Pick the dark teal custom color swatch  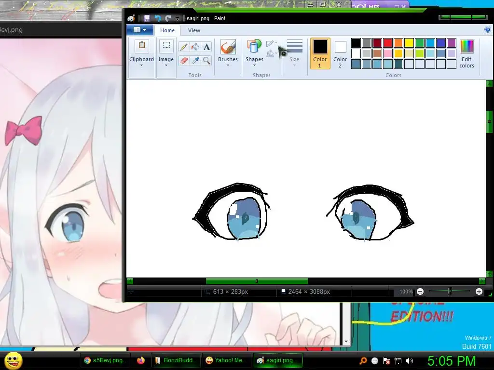[x=398, y=64]
